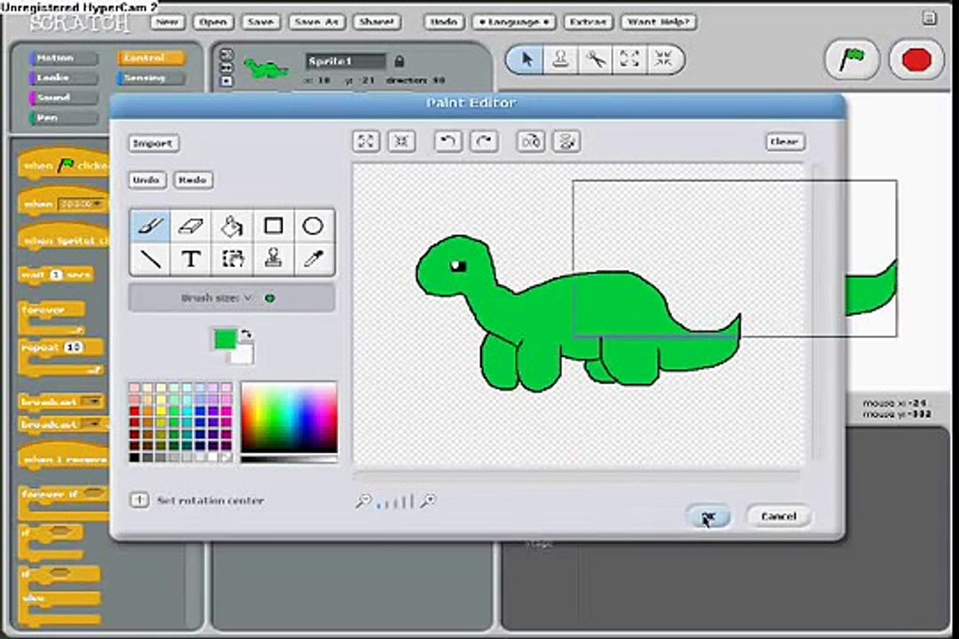Set sprite rotation style to can rotate
Viewport: 959px width, 639px height.
point(226,54)
